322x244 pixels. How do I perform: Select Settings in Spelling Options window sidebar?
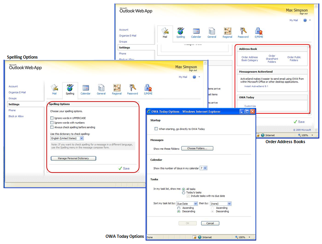point(14,104)
